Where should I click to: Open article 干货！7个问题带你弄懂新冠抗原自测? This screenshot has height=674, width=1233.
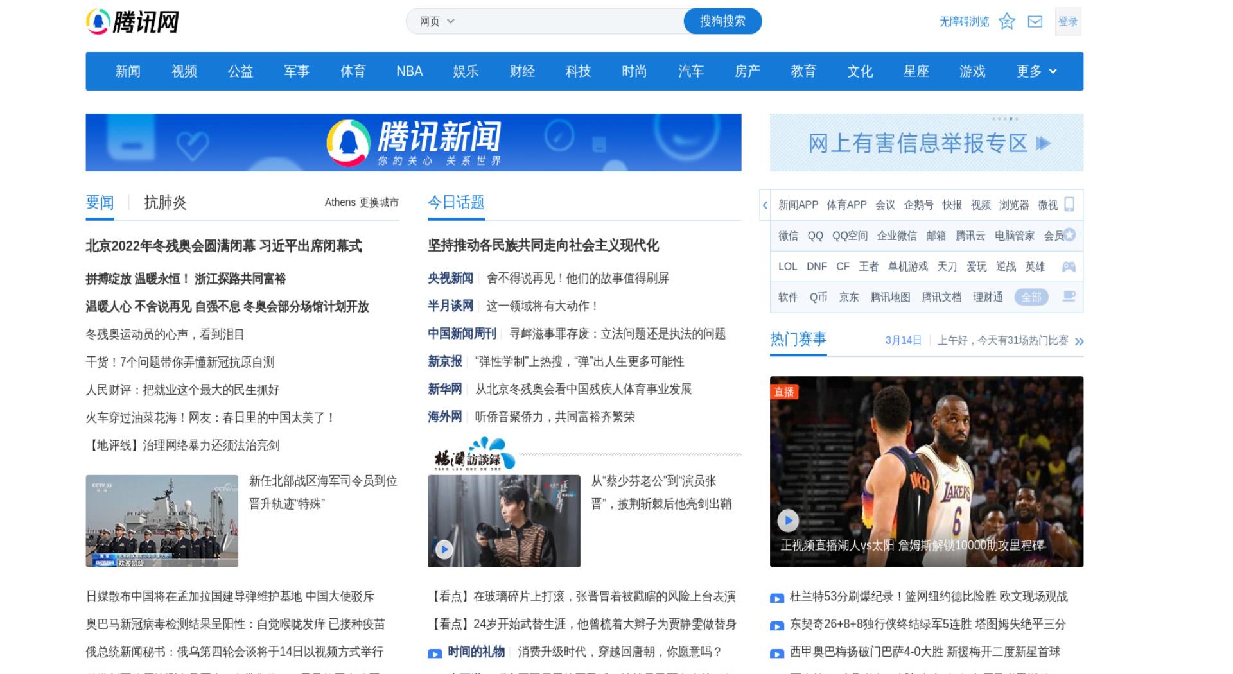(180, 362)
